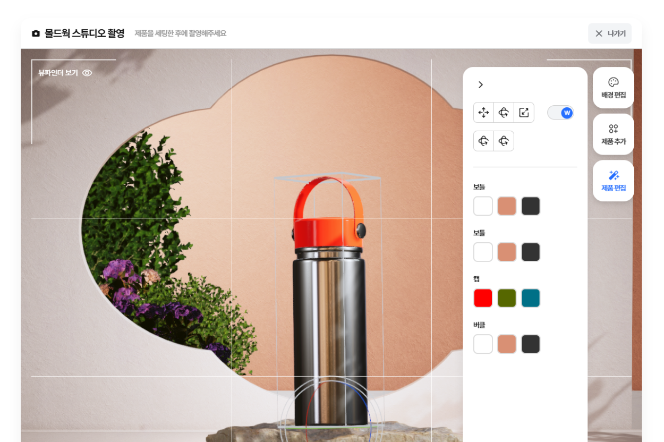Image resolution: width=664 pixels, height=442 pixels.
Task: Click the right rotation icon in the second row
Action: pos(504,141)
